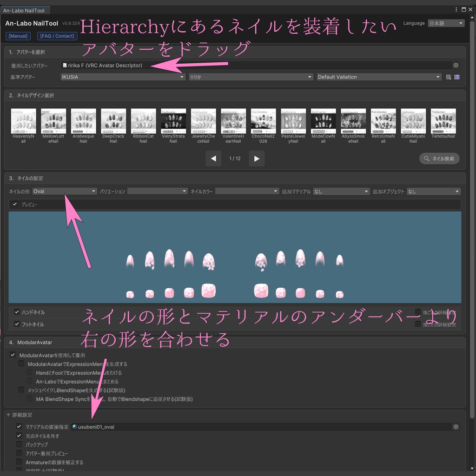Go to the previous nail design page

tap(213, 159)
